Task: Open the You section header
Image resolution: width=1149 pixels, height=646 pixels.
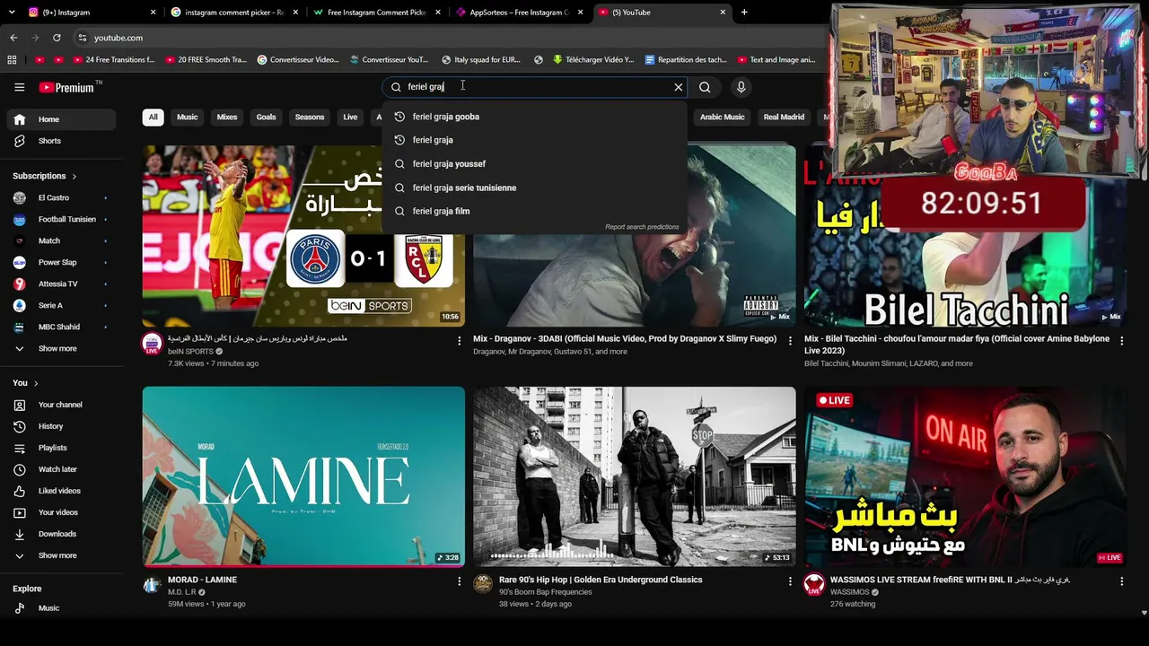Action: [x=25, y=383]
